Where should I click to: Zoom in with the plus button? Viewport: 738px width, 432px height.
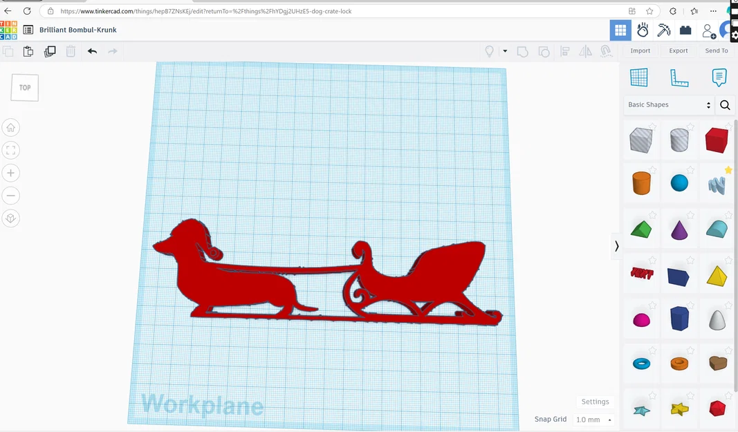(11, 173)
